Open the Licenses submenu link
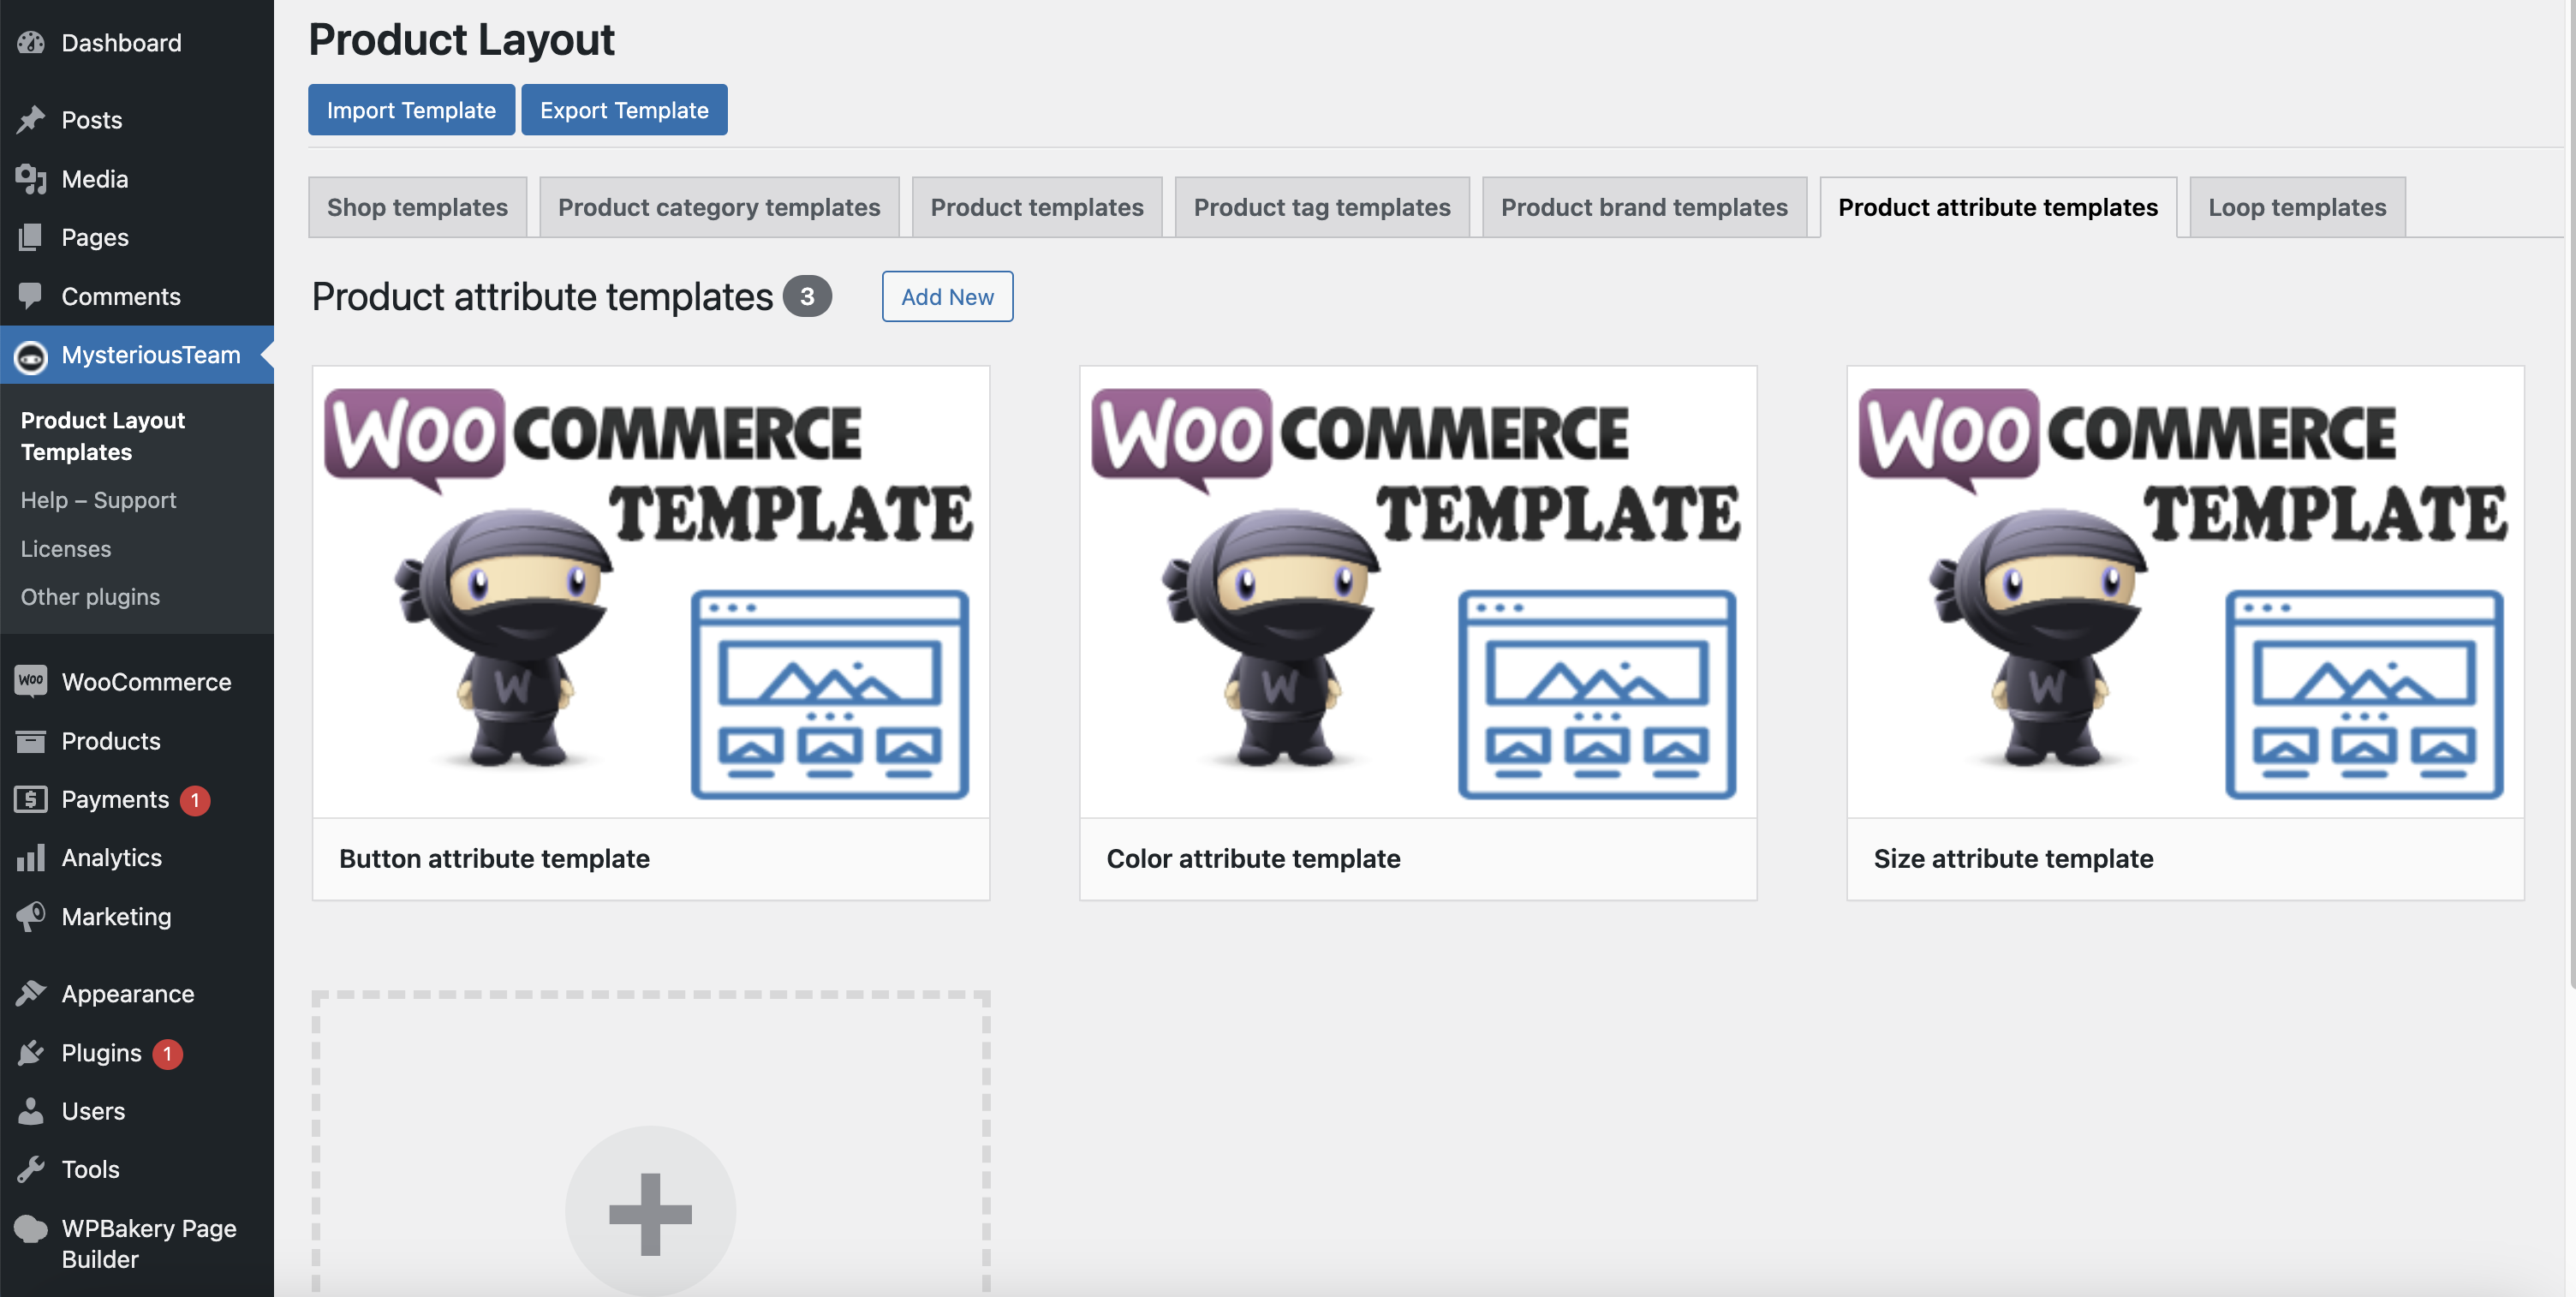Screen dimensions: 2576x1297 (66, 548)
